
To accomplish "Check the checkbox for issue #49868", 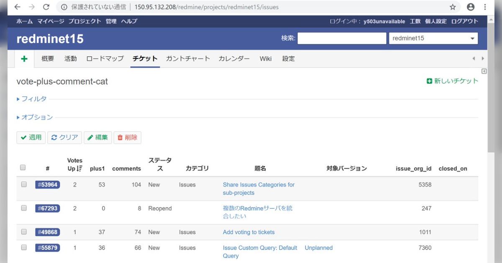I will click(23, 231).
